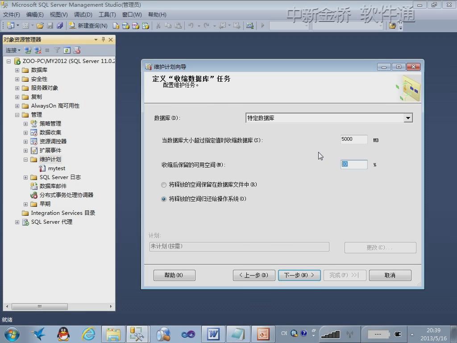457x343 pixels.
Task: Click the red-marked script icon in Object Explorer toolbar
Action: point(77,50)
